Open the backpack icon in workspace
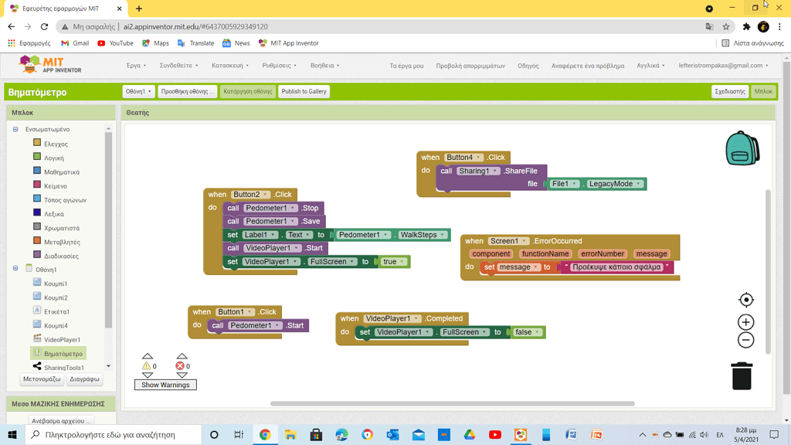 pos(742,148)
